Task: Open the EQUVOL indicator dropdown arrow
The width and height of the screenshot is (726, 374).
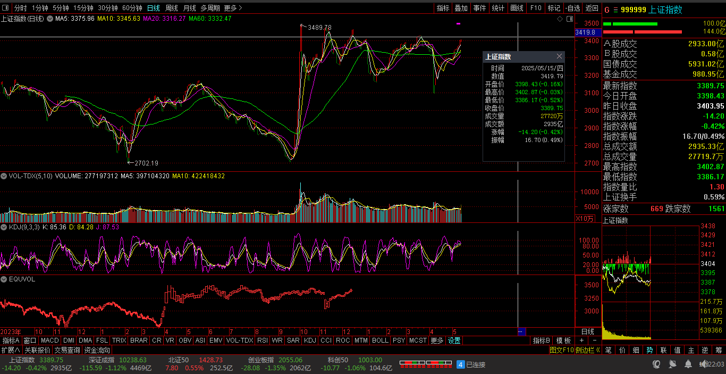Action: [x=4, y=279]
